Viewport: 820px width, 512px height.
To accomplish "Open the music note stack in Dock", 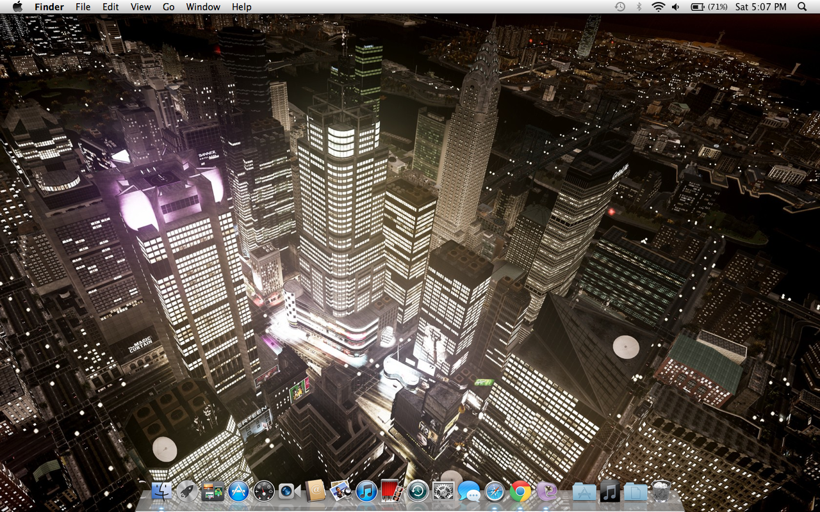I will pos(610,491).
